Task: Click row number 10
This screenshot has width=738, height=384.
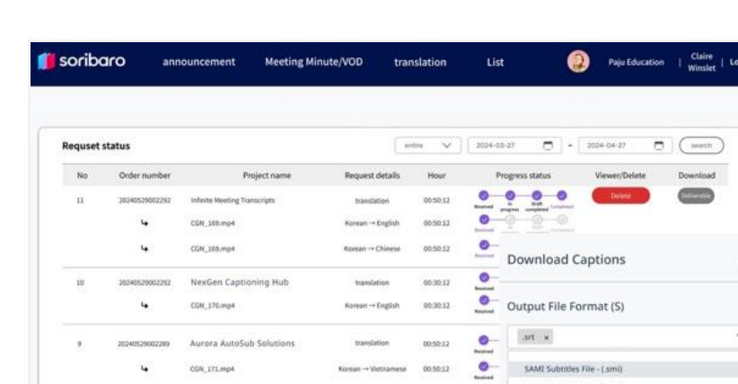Action: point(80,283)
